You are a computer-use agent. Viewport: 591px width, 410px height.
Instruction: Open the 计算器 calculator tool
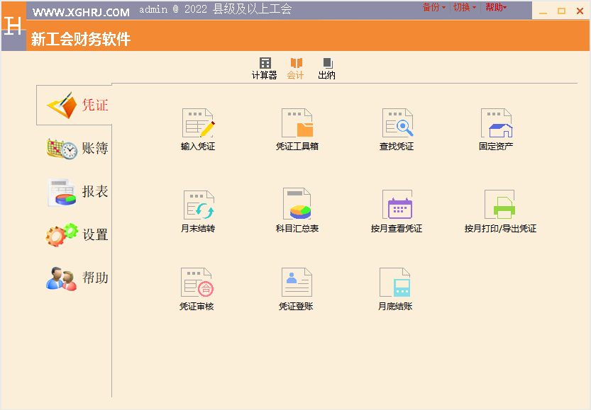click(x=265, y=68)
